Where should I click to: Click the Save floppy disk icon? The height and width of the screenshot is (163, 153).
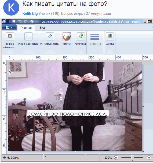[14, 21]
